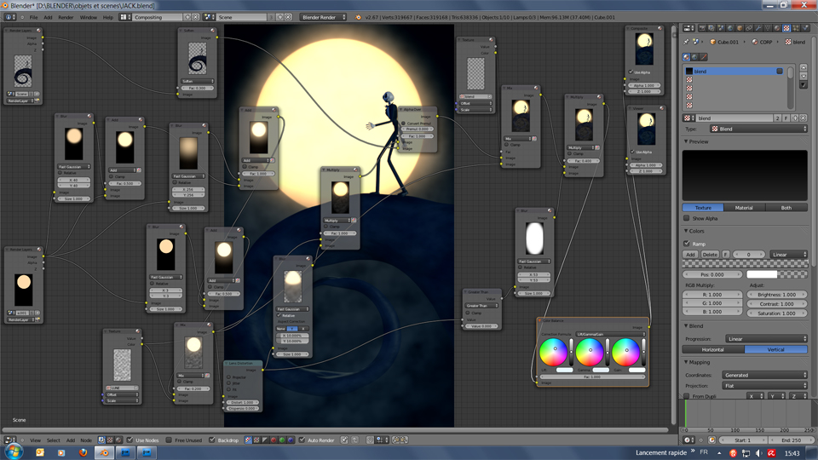Screen dimensions: 818x460
Task: Open the Coordinates Generated dropdown
Action: (765, 375)
